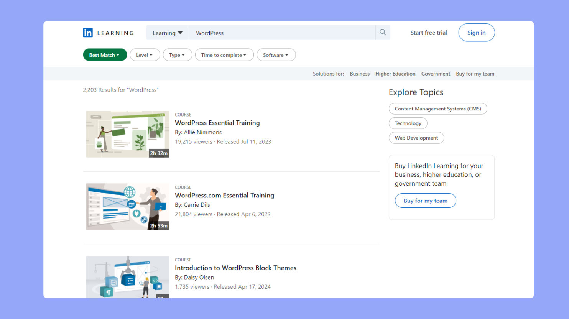Select Higher Education in the solutions bar
Screen dimensions: 569x319
click(x=395, y=74)
